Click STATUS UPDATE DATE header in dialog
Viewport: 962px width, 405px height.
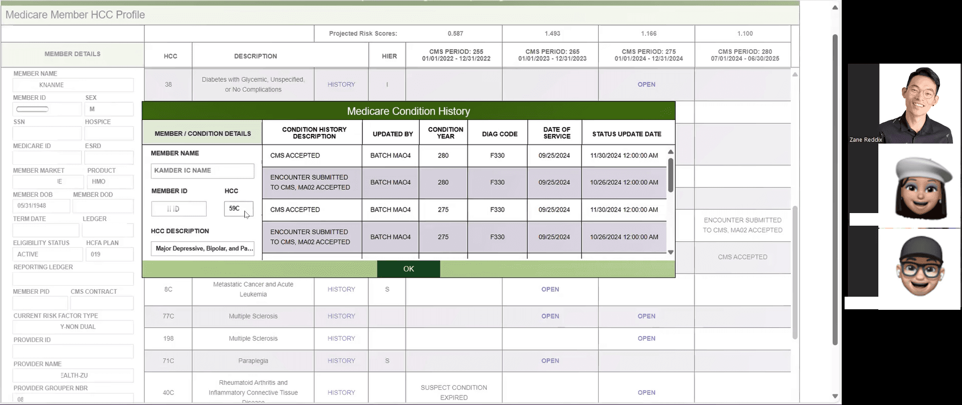tap(626, 134)
